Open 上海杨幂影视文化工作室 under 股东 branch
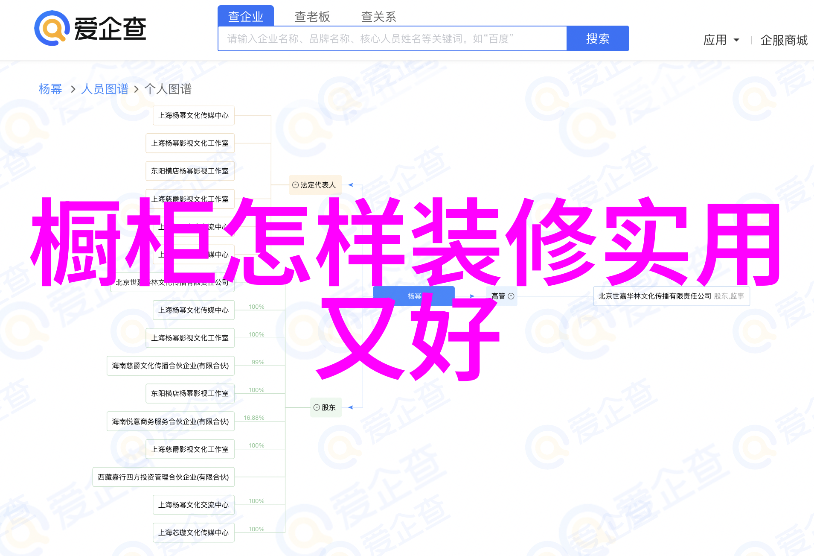The height and width of the screenshot is (556, 814). click(x=190, y=338)
